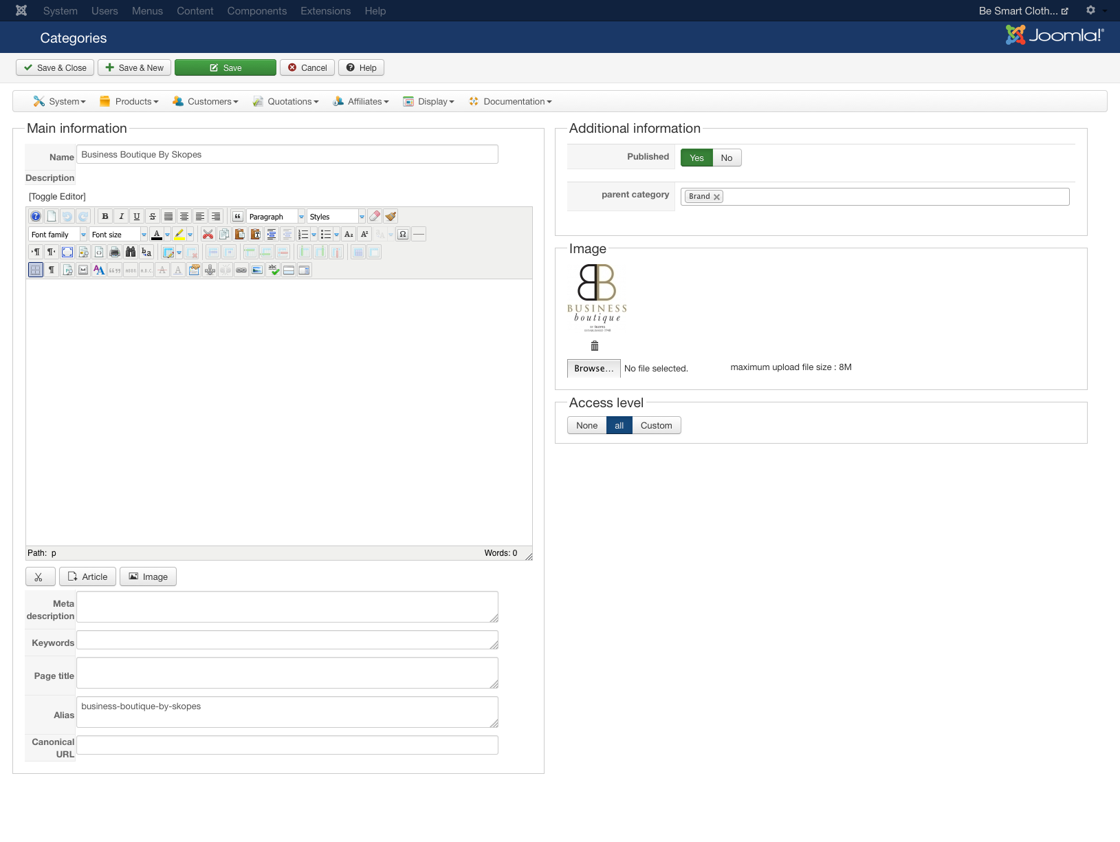The width and height of the screenshot is (1120, 842).
Task: Open the Components menu
Action: [257, 11]
